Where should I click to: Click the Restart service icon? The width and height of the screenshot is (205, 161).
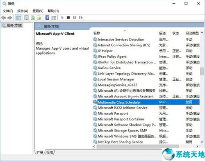click(81, 18)
